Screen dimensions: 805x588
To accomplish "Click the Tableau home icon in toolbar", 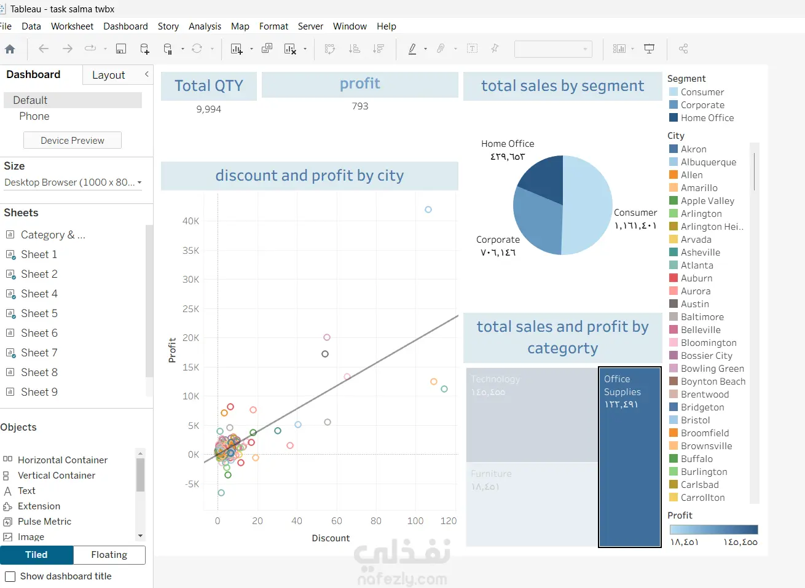I will pos(10,49).
